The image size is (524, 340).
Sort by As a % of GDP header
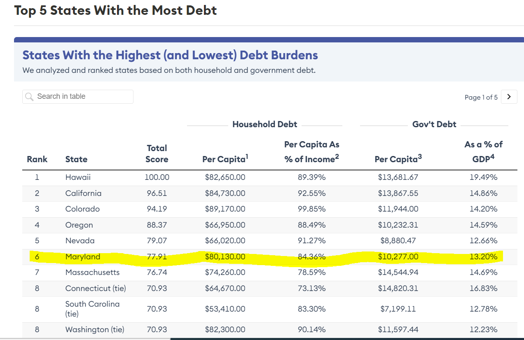484,152
